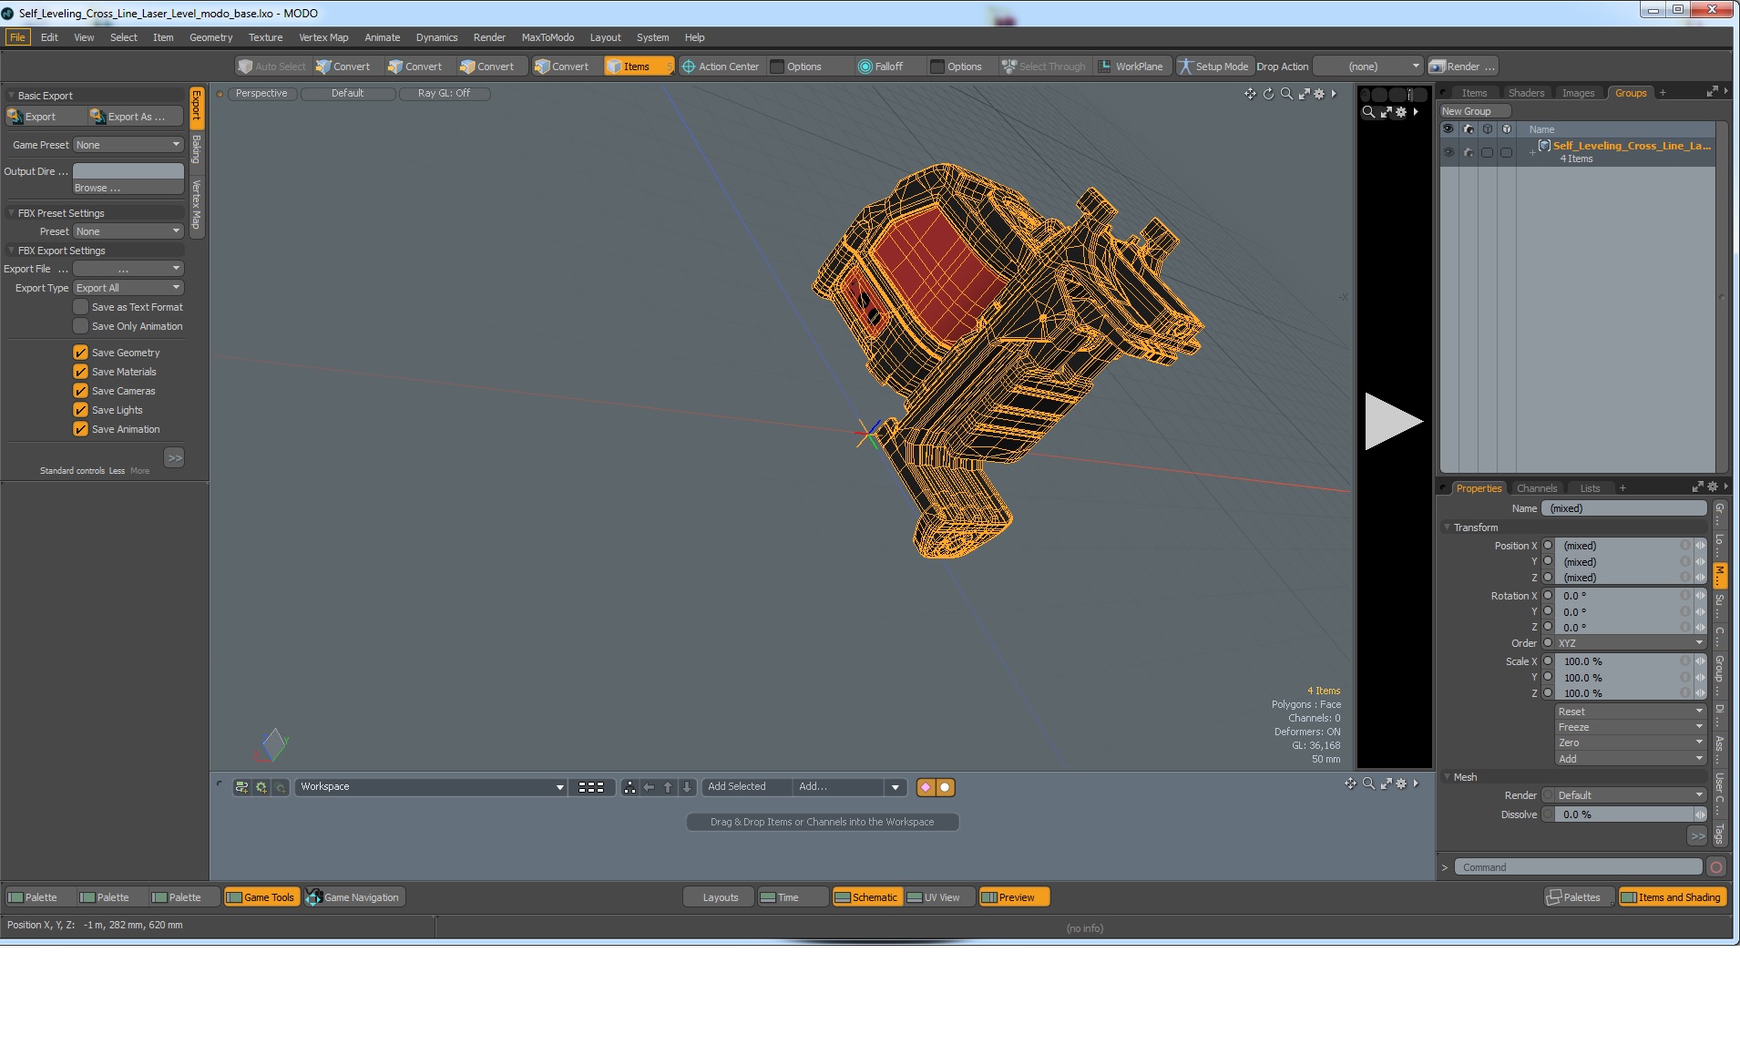Open the Export Type dropdown

pyautogui.click(x=128, y=288)
